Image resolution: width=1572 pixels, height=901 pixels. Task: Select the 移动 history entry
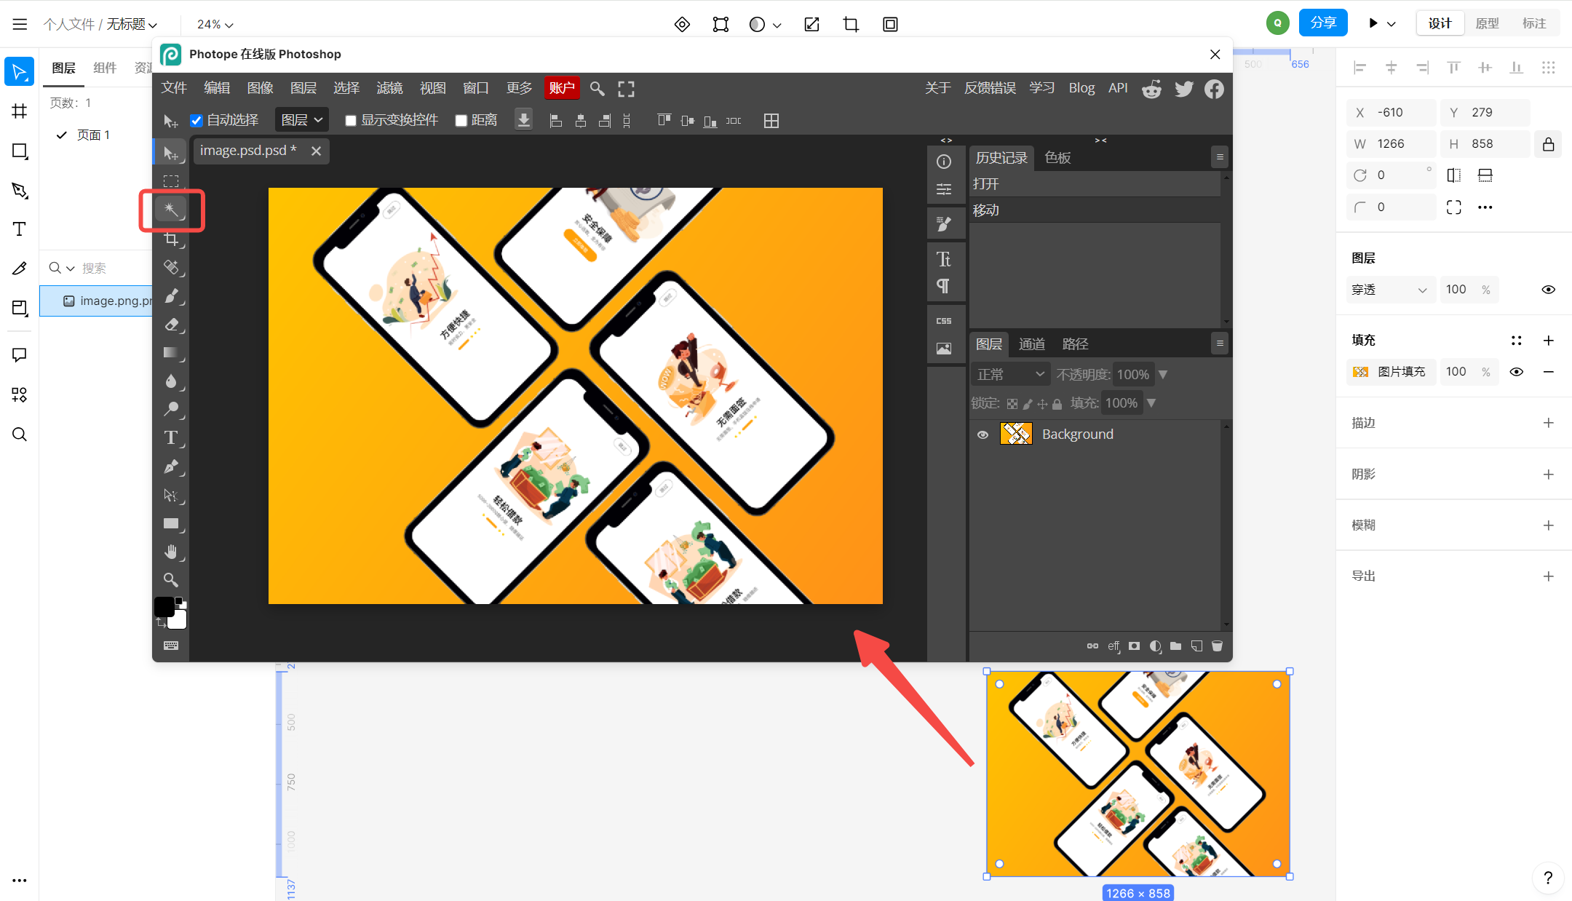click(1094, 210)
